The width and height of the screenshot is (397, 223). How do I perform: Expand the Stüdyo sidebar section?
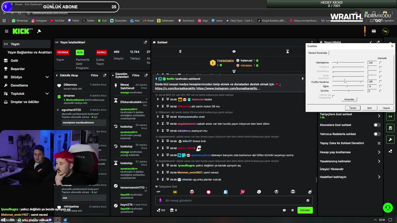coord(47,77)
